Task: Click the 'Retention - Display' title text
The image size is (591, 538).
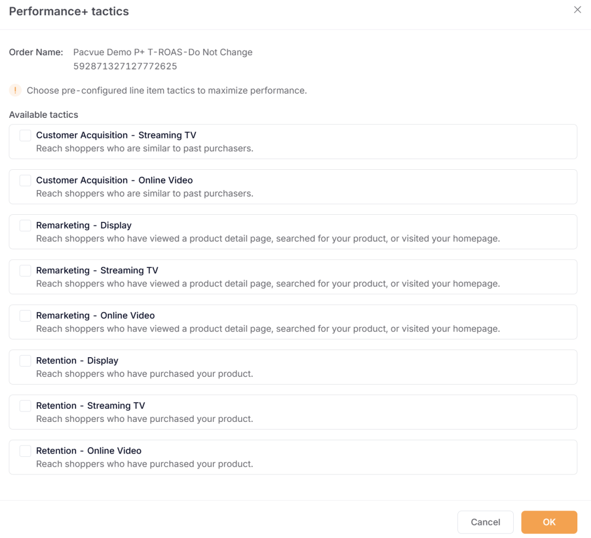Action: (x=77, y=360)
